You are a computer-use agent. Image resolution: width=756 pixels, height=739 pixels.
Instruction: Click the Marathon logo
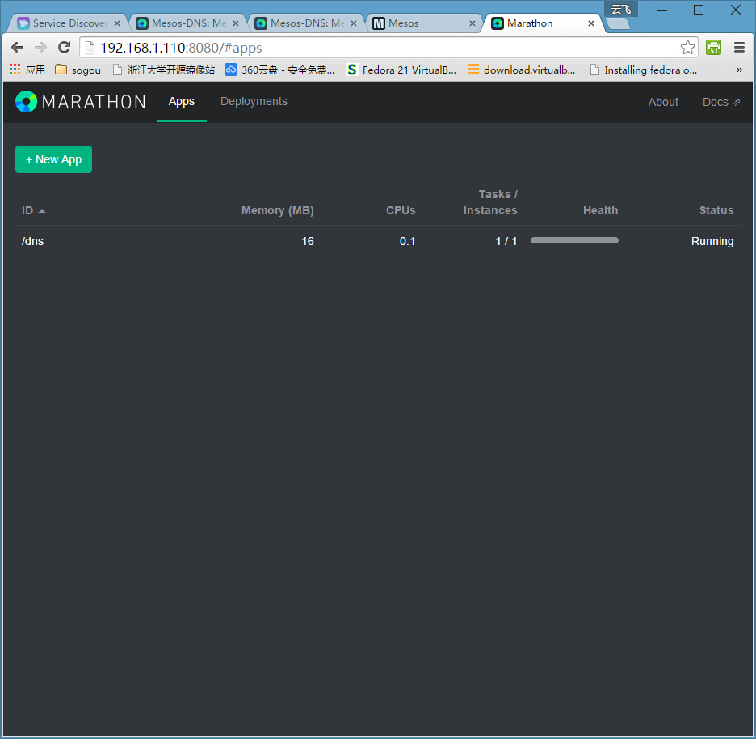[81, 102]
